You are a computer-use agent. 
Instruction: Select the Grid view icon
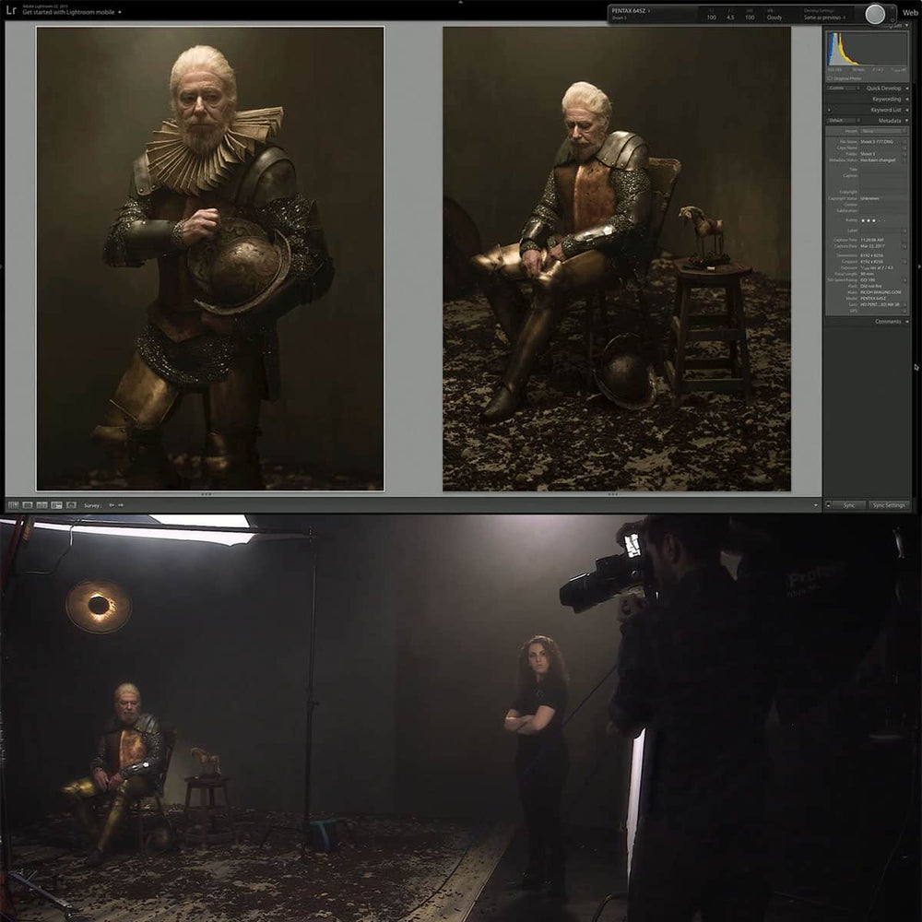point(13,504)
